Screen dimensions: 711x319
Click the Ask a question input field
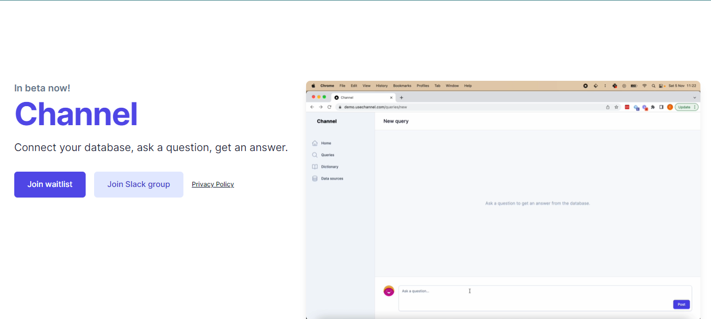click(x=545, y=298)
